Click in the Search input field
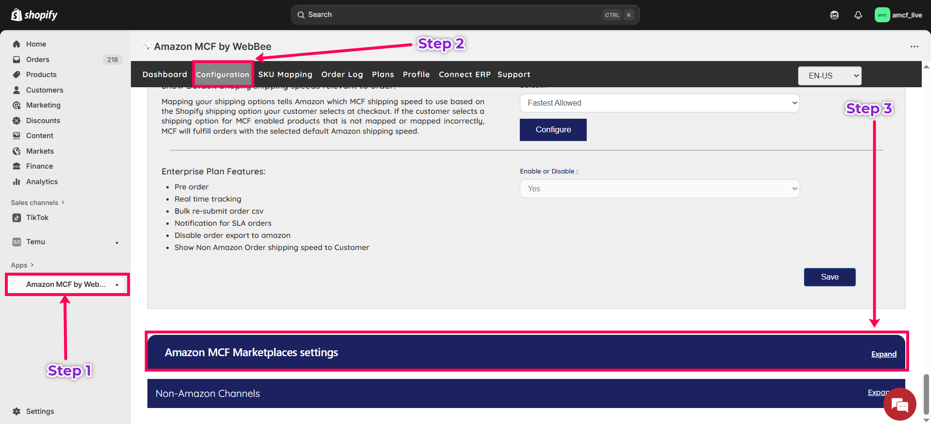 click(451, 15)
